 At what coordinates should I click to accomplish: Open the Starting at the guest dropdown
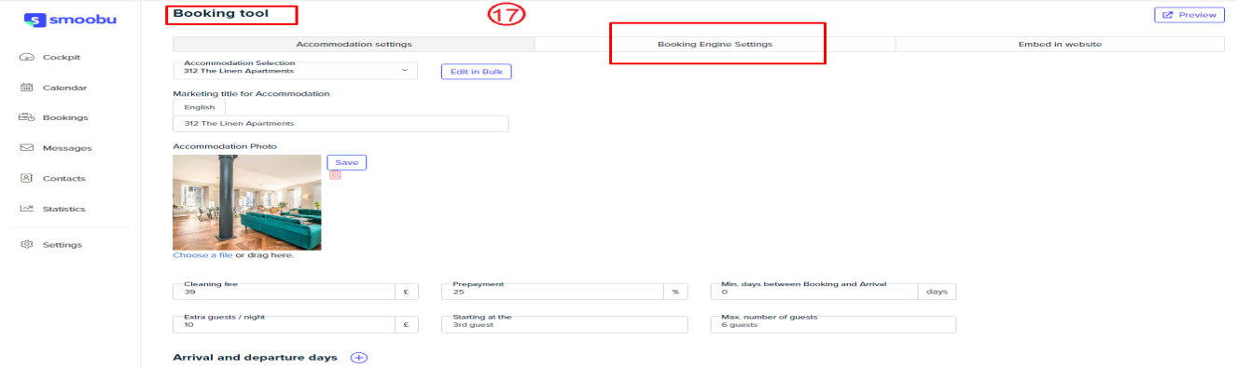point(564,325)
